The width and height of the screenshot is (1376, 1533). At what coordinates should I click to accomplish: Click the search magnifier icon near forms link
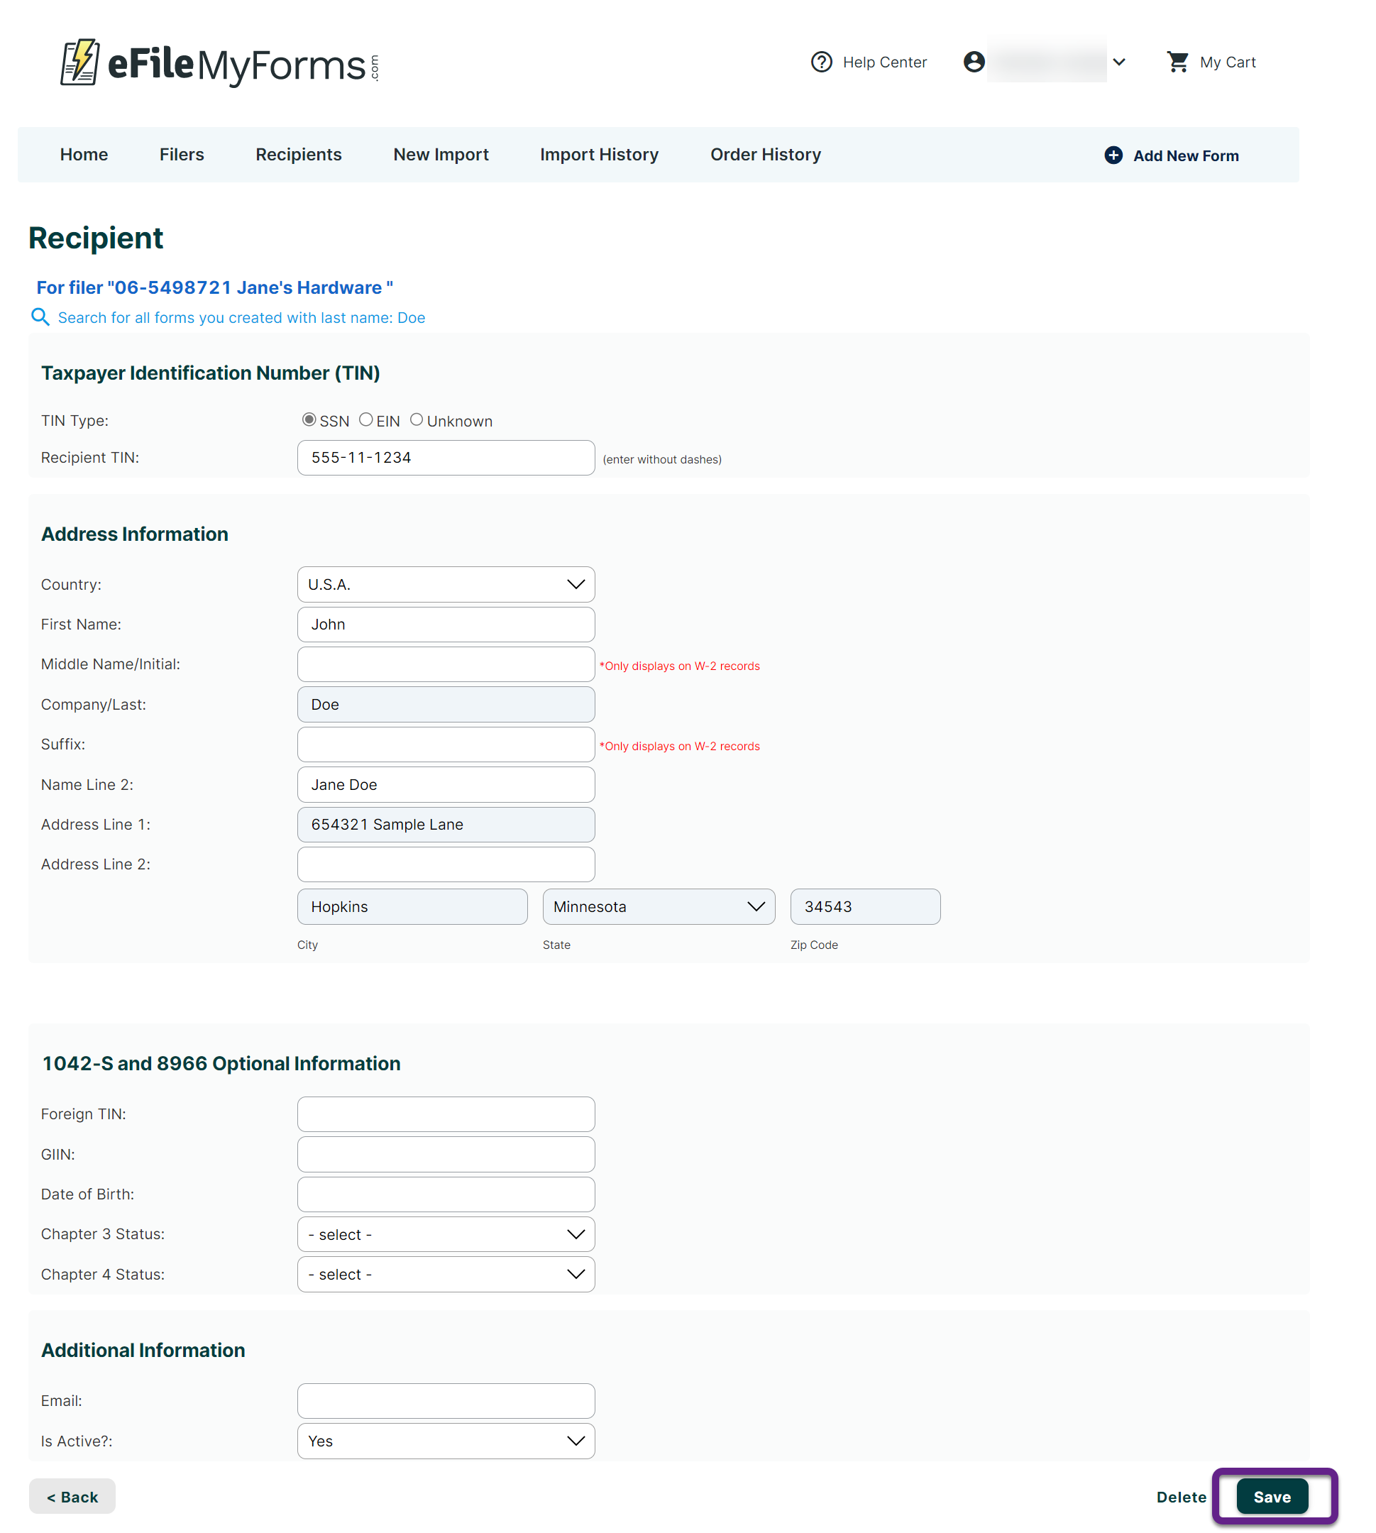click(x=41, y=317)
